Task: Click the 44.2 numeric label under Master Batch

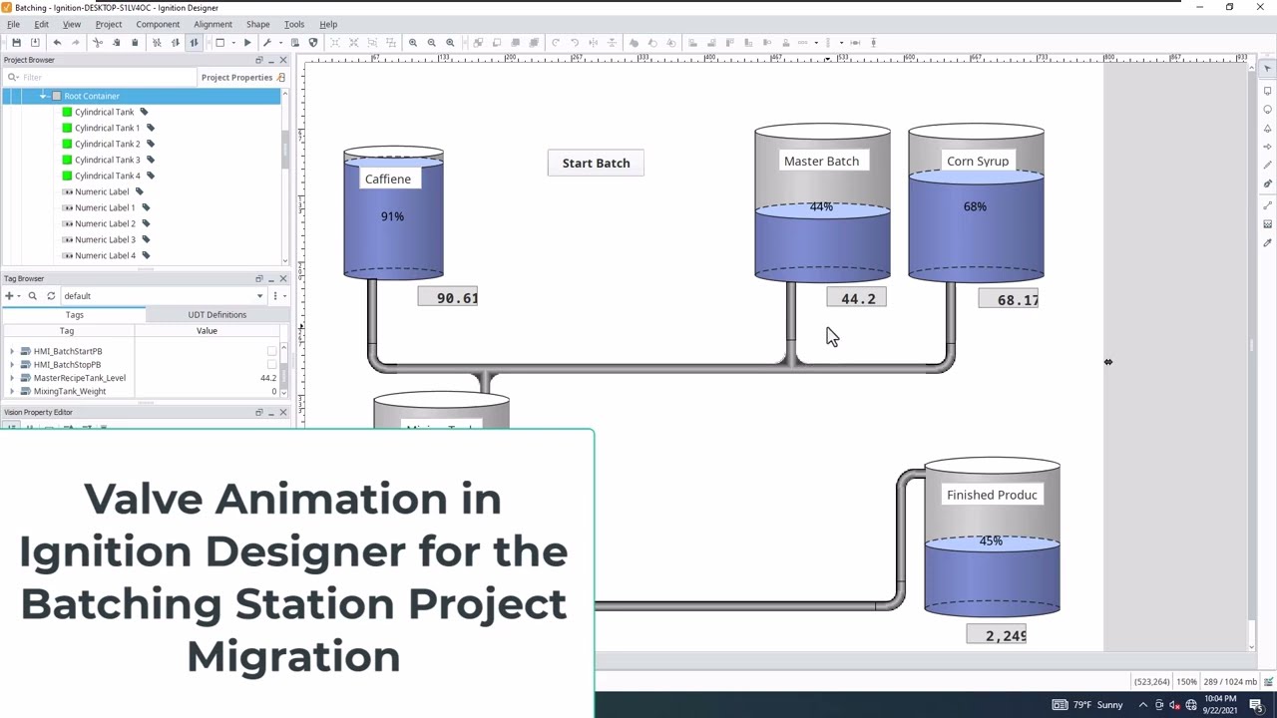Action: pyautogui.click(x=856, y=298)
